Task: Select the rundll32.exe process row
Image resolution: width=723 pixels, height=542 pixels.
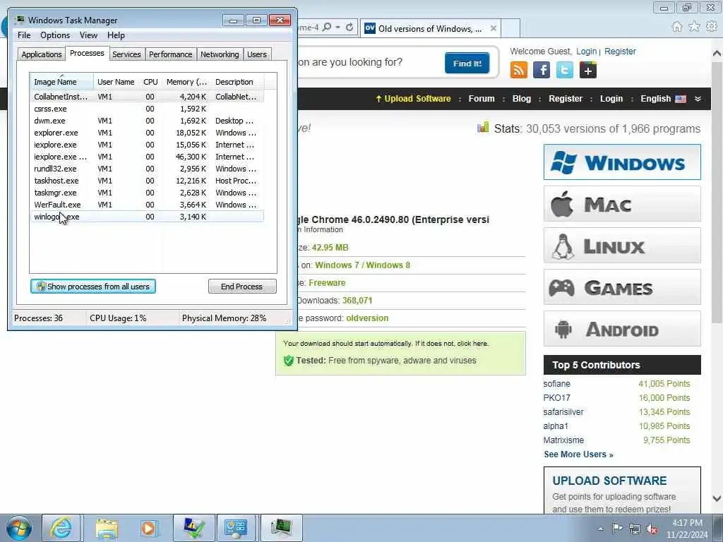Action: click(148, 169)
